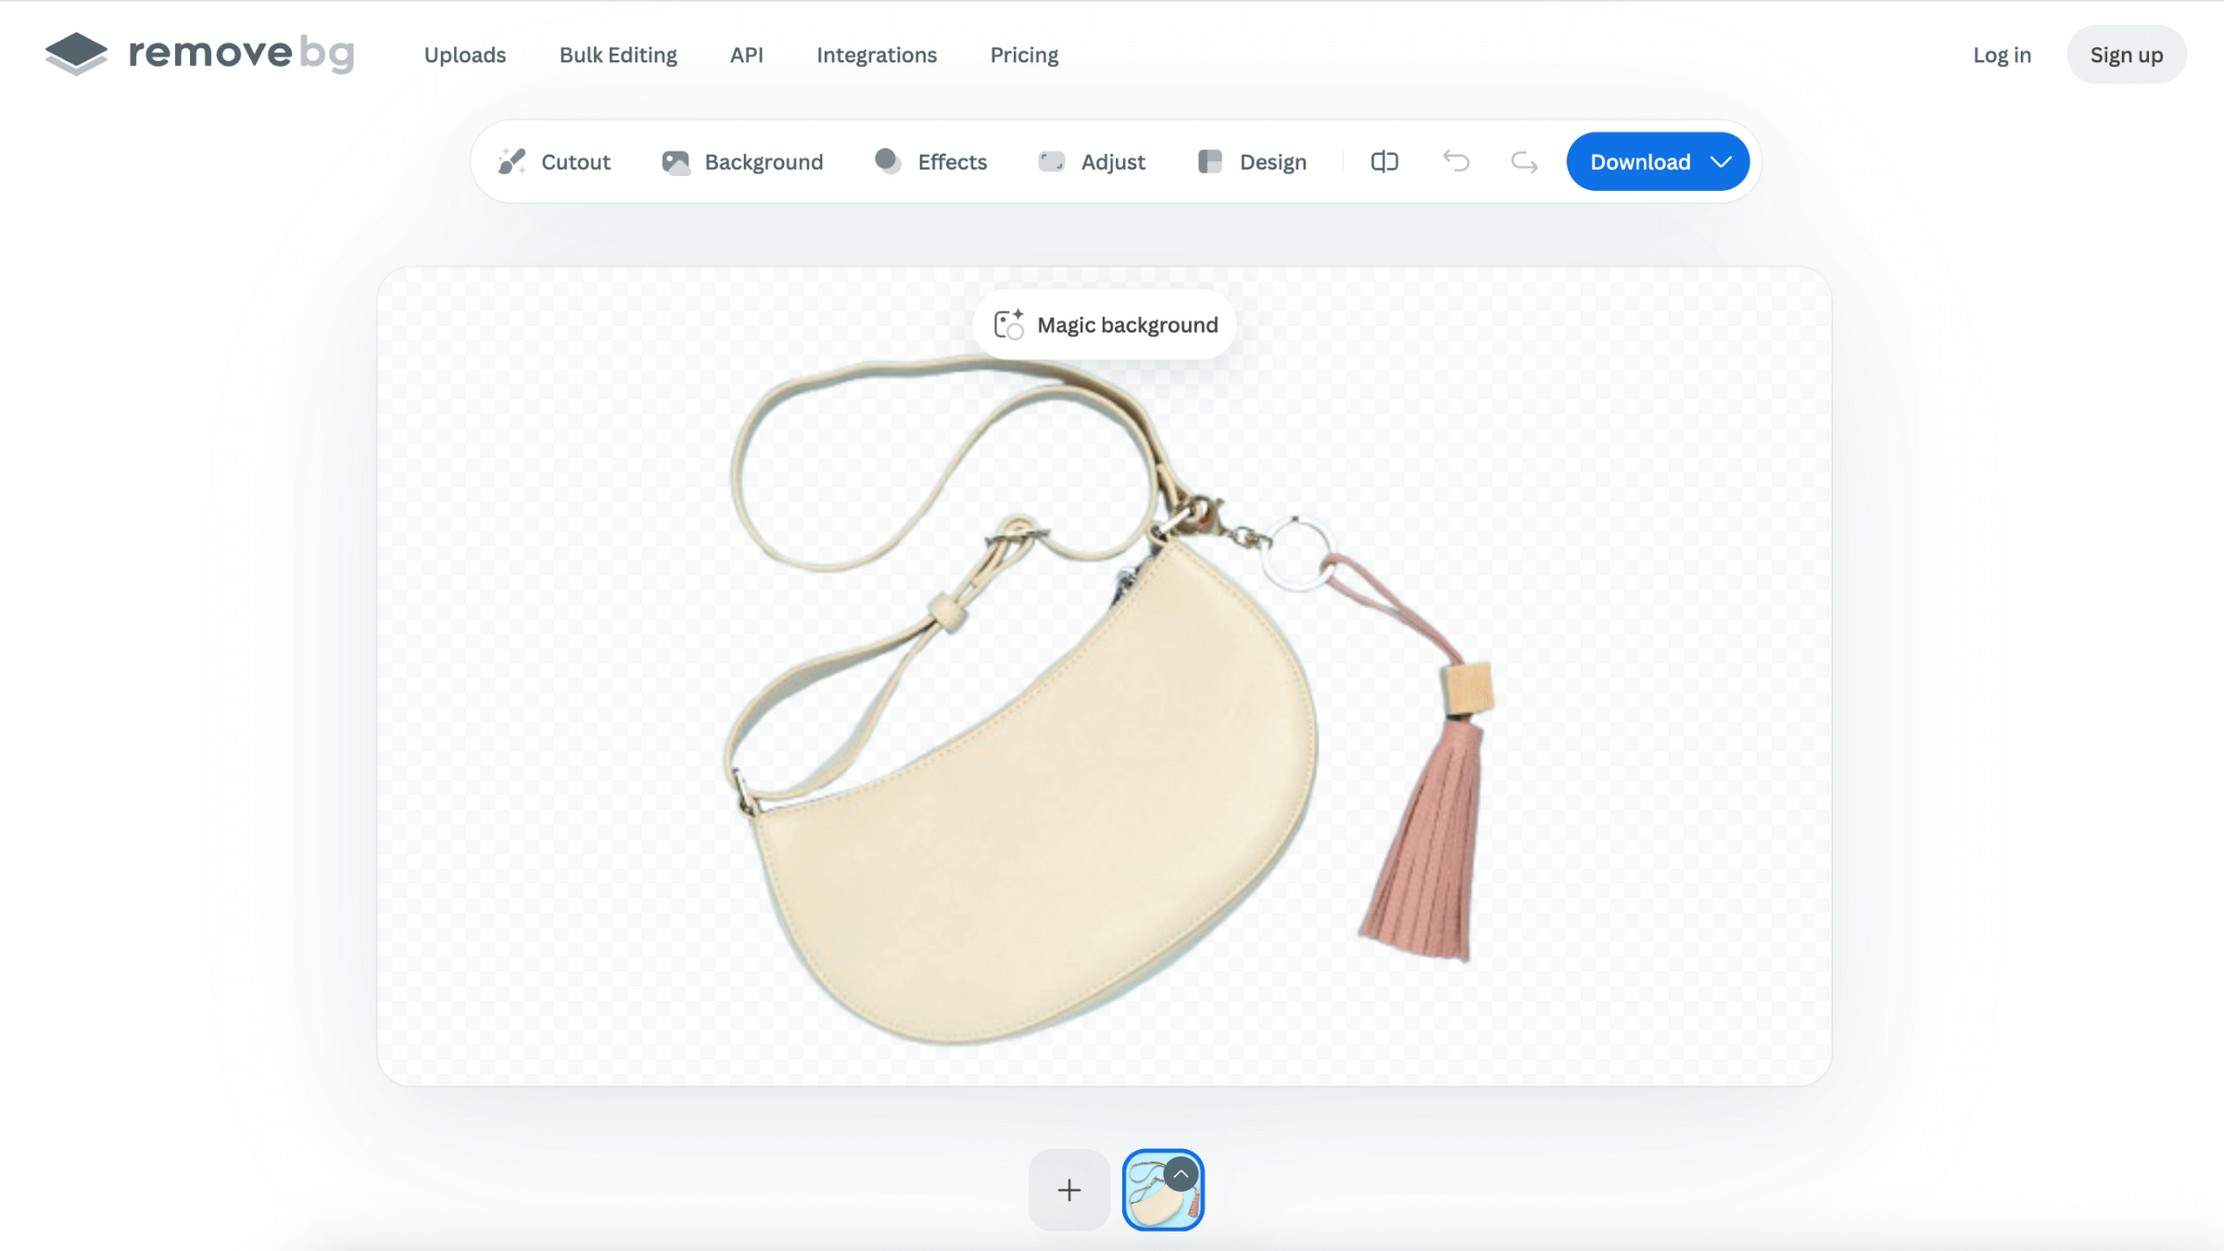The height and width of the screenshot is (1251, 2224).
Task: Click the redo arrow icon
Action: point(1524,162)
